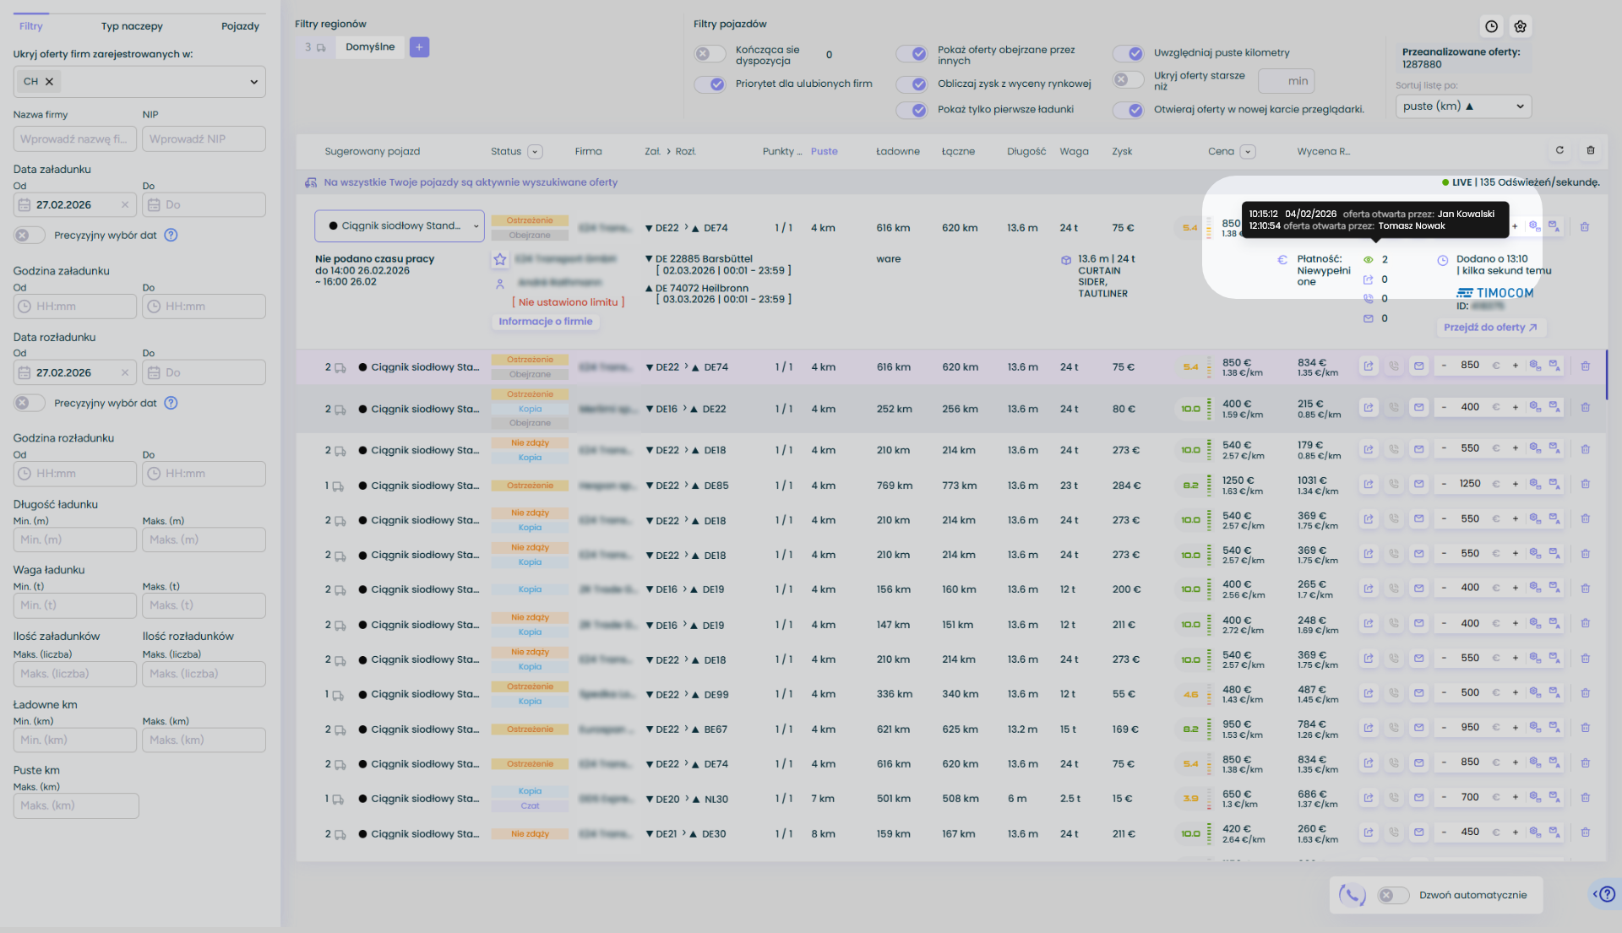The width and height of the screenshot is (1622, 933).
Task: Remove the CH country tag
Action: point(49,82)
